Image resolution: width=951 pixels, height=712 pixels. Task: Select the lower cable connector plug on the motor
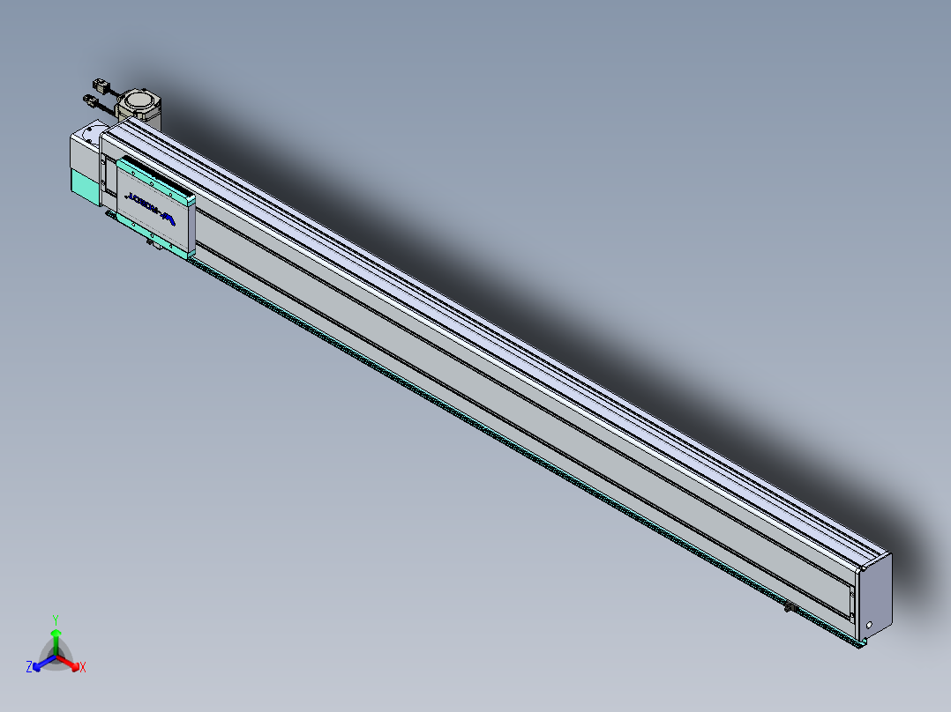[x=90, y=101]
